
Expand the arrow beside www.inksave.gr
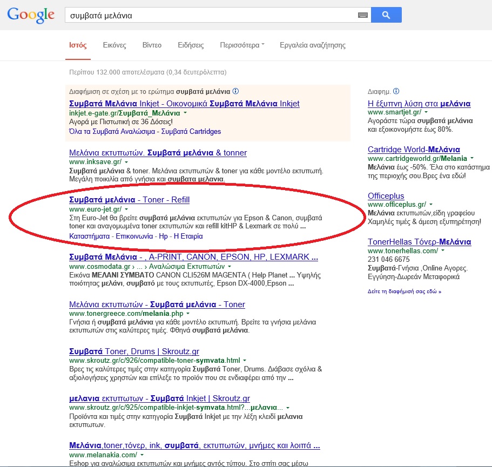pos(126,162)
